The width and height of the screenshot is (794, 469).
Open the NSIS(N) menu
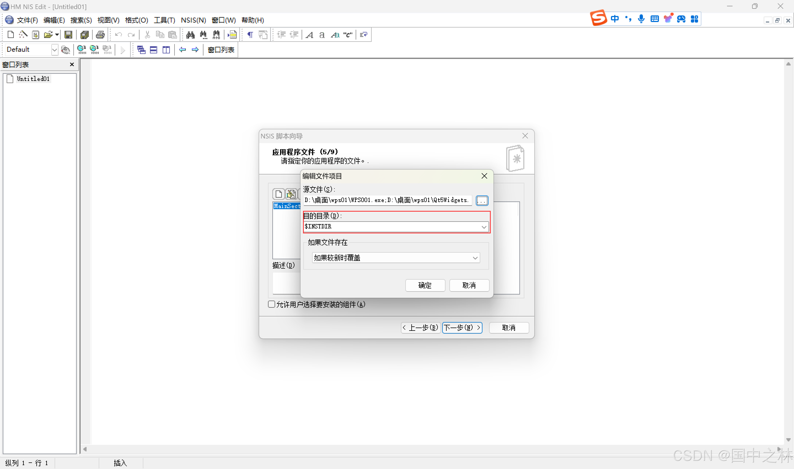(x=193, y=20)
